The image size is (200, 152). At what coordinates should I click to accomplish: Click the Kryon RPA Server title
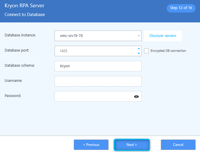(24, 6)
